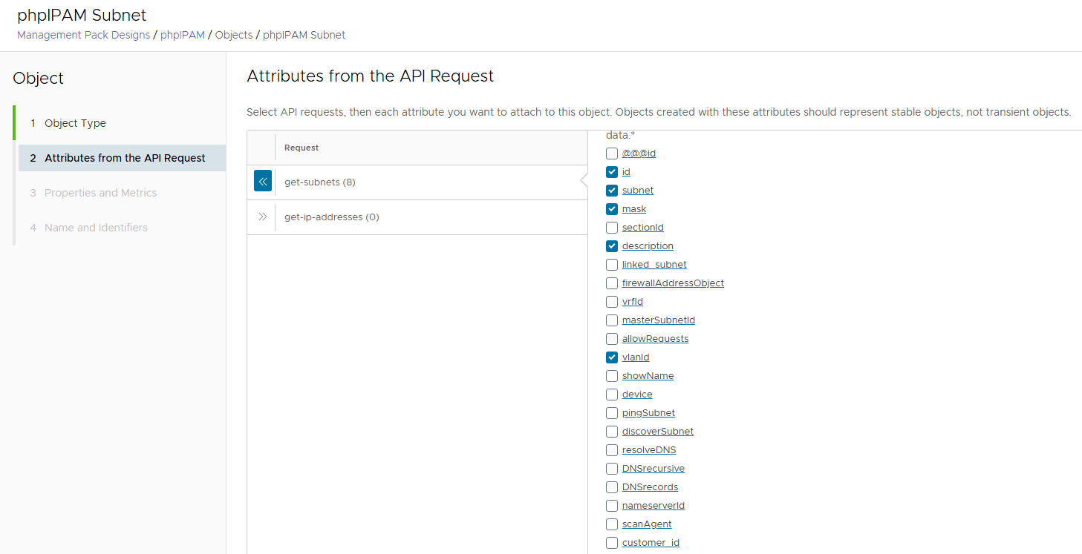This screenshot has height=554, width=1082.
Task: Open the phpIPAM breadcrumb link
Action: [x=183, y=35]
